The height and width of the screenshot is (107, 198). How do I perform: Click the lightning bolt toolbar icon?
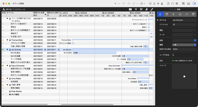158,4
